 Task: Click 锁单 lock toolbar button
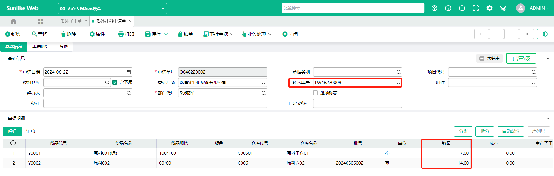(x=185, y=34)
